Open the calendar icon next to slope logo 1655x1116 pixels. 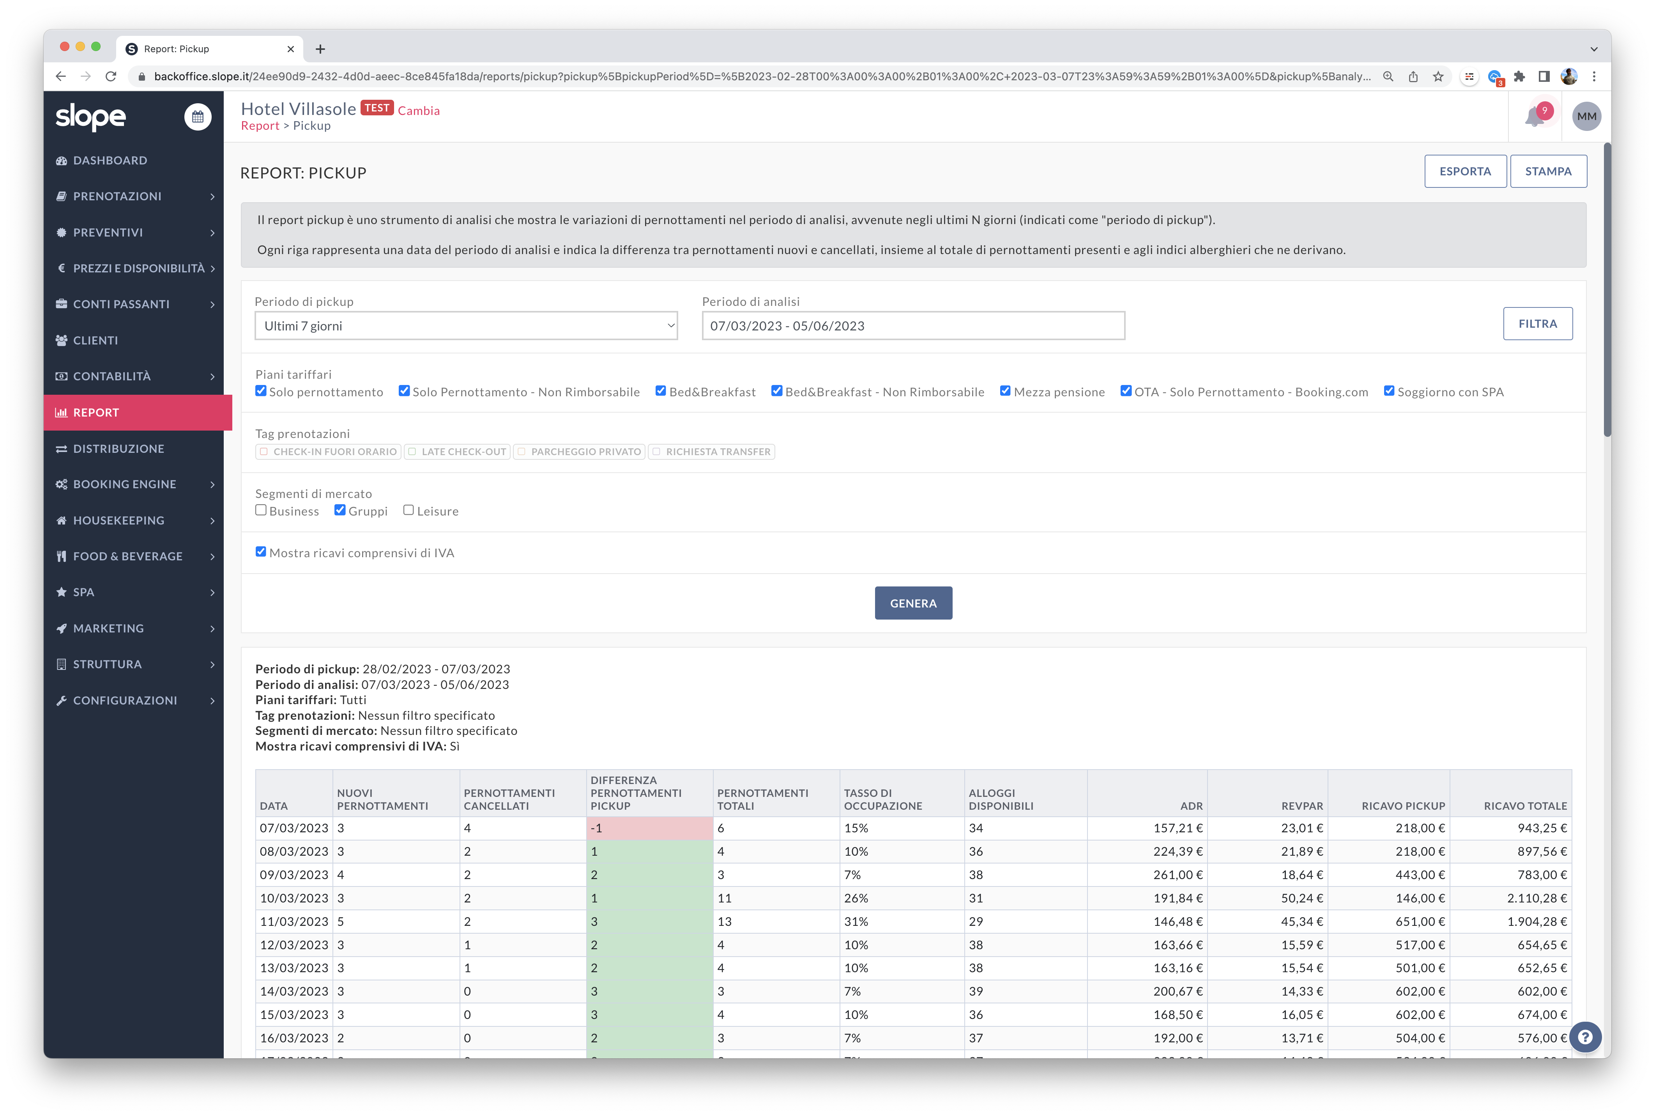pyautogui.click(x=198, y=117)
